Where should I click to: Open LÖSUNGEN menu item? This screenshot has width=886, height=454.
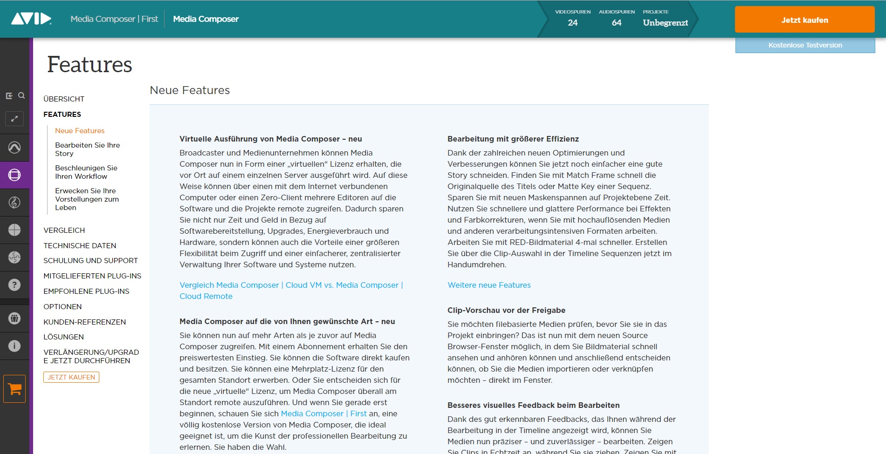click(63, 337)
